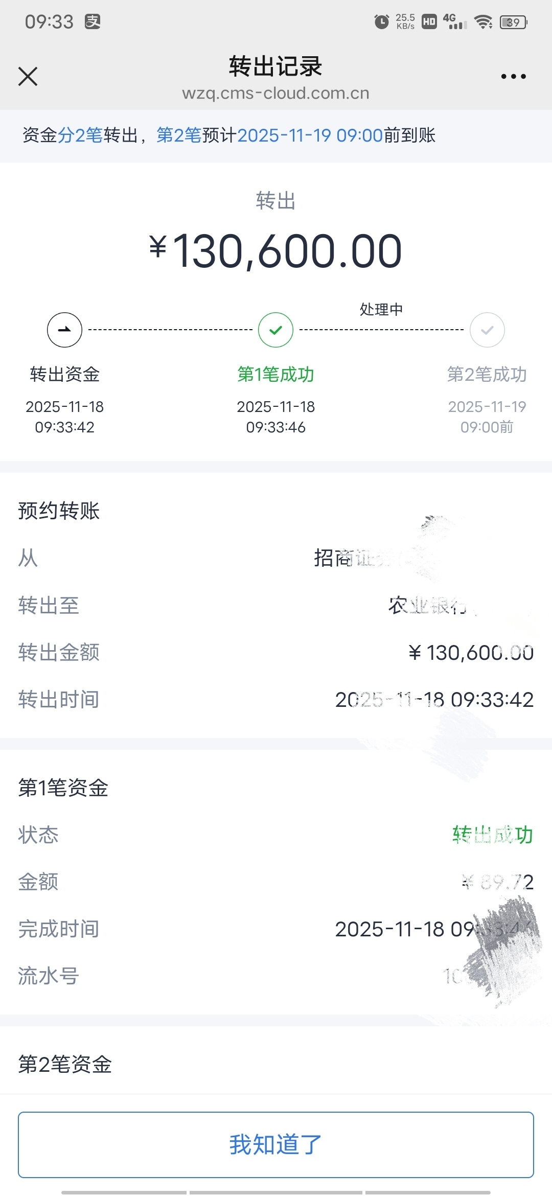The height and width of the screenshot is (1196, 552).
Task: Tap the wzq.cms-cloud.com.cn URL text
Action: click(275, 94)
